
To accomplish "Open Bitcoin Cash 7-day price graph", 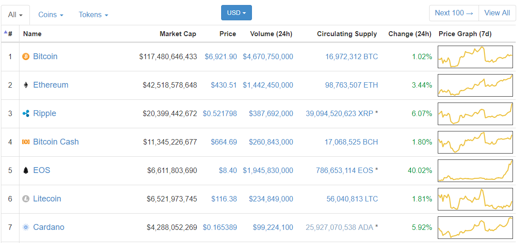I will [x=475, y=142].
